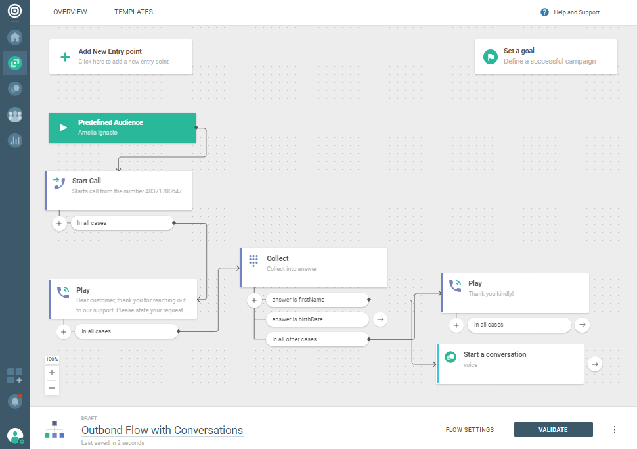Screen dimensions: 637x449
Task: Zoom in the canvas with plus
Action: click(x=52, y=373)
